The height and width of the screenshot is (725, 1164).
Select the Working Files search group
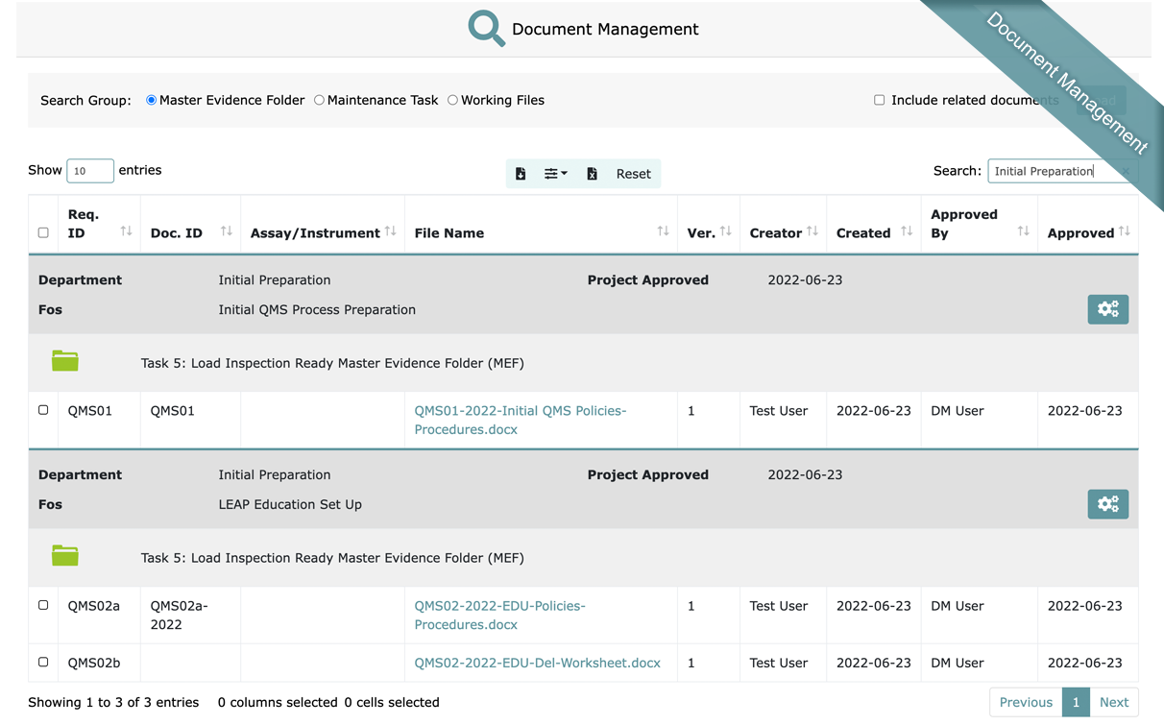click(453, 100)
